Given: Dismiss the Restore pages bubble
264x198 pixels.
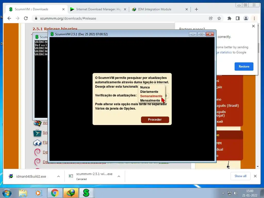Looking at the screenshot, I should tap(253, 26).
